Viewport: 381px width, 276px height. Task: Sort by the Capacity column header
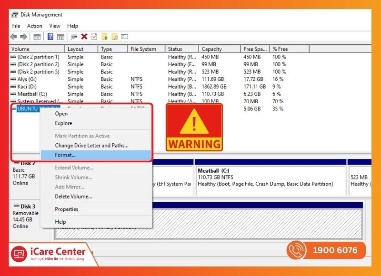click(x=211, y=49)
